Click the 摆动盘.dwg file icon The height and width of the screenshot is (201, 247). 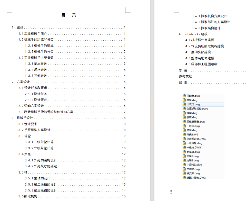pos(184,96)
